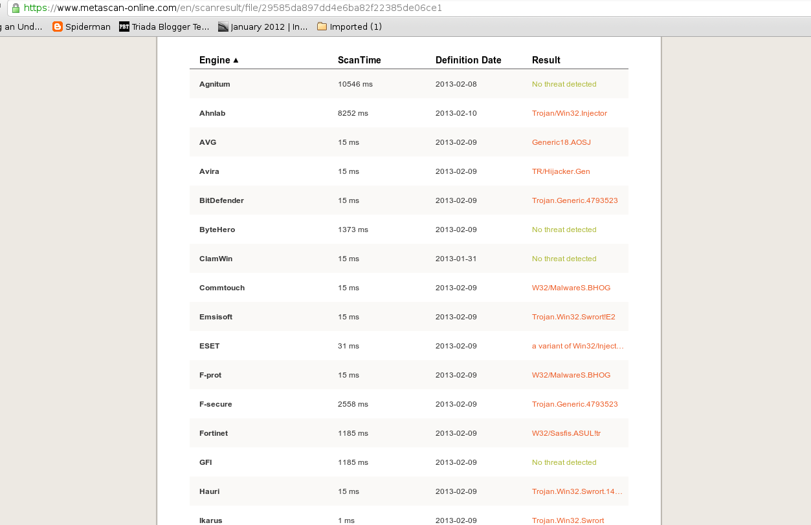Click the ByteHero engine name
This screenshot has height=525, width=811.
point(217,230)
